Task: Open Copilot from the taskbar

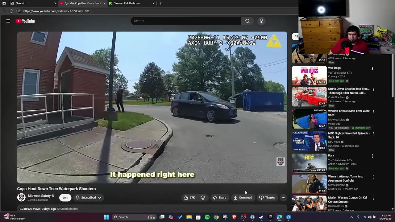Action: (x=171, y=217)
